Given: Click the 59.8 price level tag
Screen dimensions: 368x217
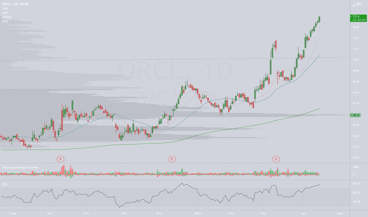Looking at the screenshot, I should (356, 115).
